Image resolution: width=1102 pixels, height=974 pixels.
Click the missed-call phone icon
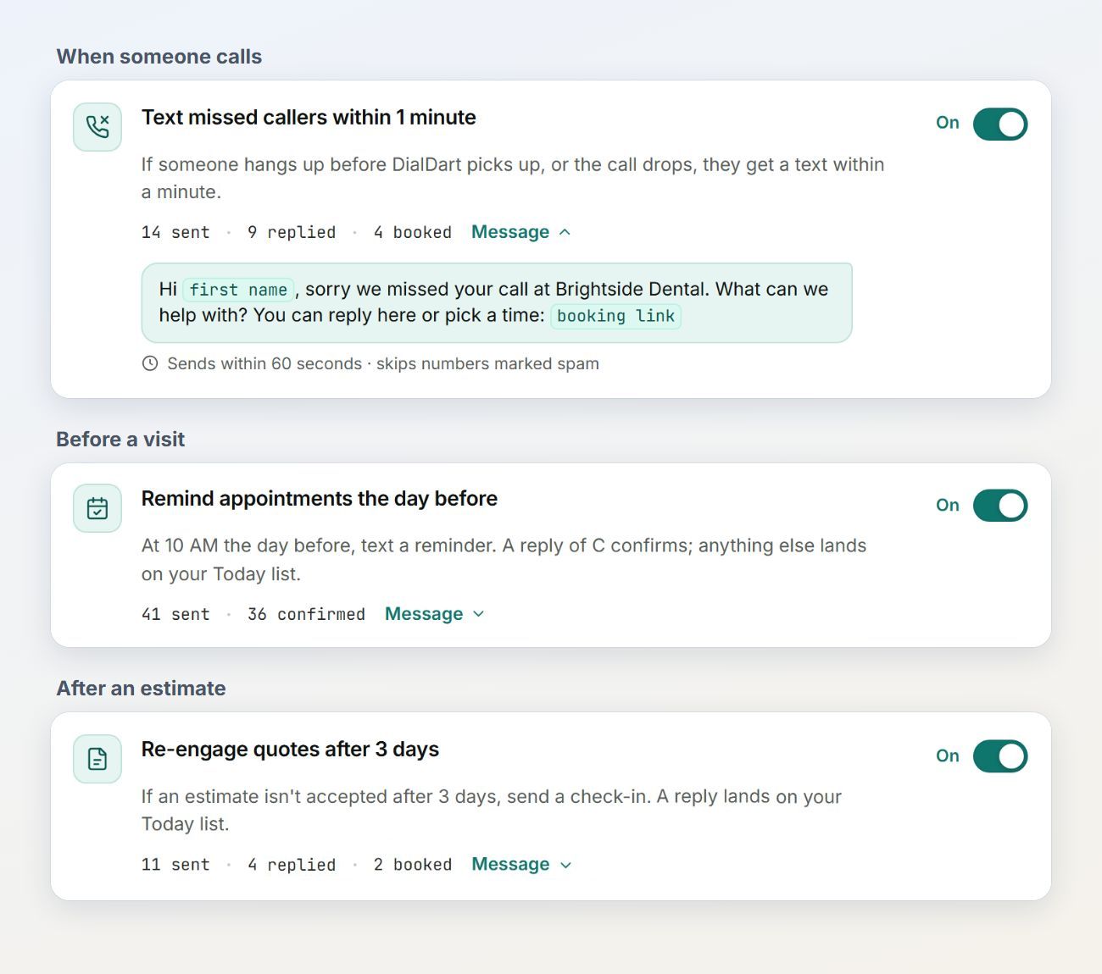[97, 127]
